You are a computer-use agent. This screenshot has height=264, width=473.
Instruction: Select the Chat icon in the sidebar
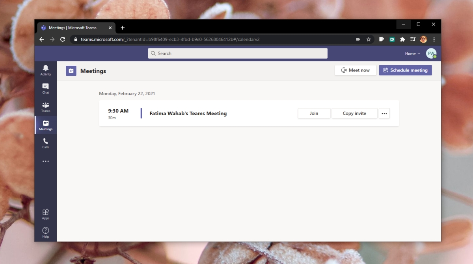(x=45, y=88)
